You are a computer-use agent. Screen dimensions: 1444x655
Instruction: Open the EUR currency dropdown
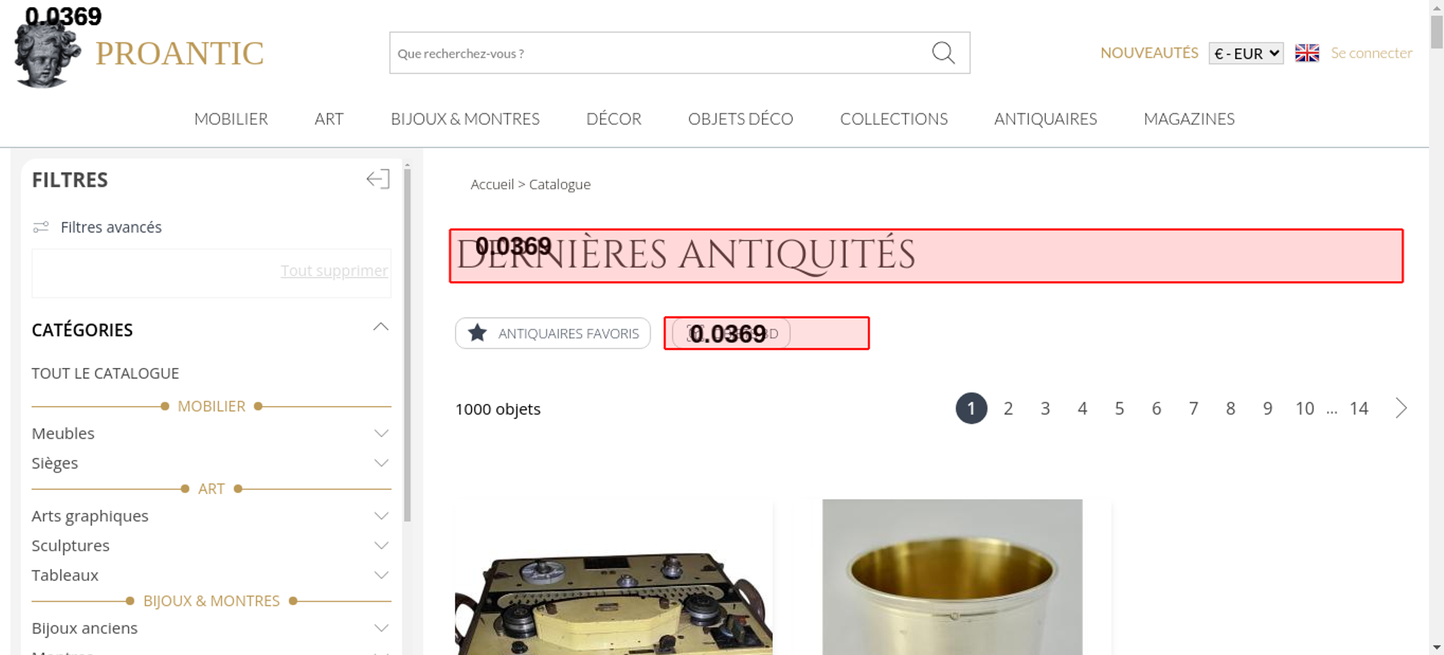click(x=1246, y=53)
